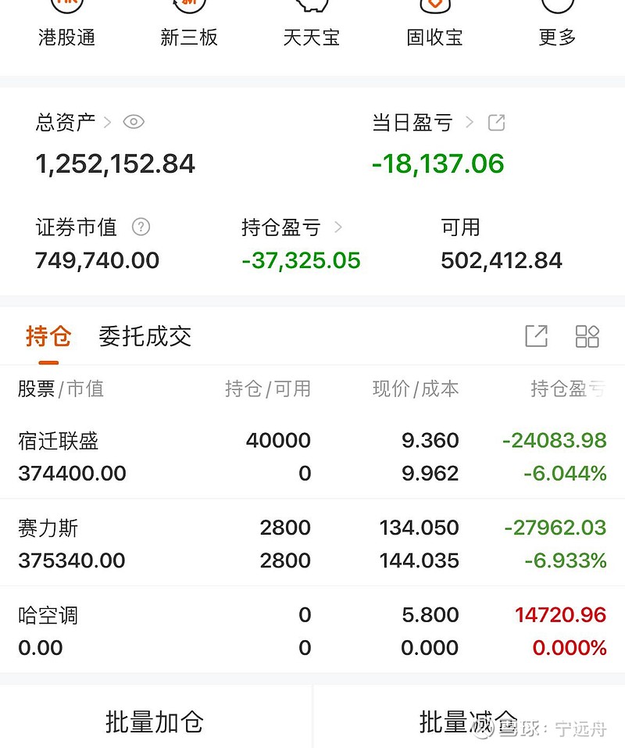
Task: Open the 宿迁联盛 holding row
Action: pyautogui.click(x=312, y=456)
